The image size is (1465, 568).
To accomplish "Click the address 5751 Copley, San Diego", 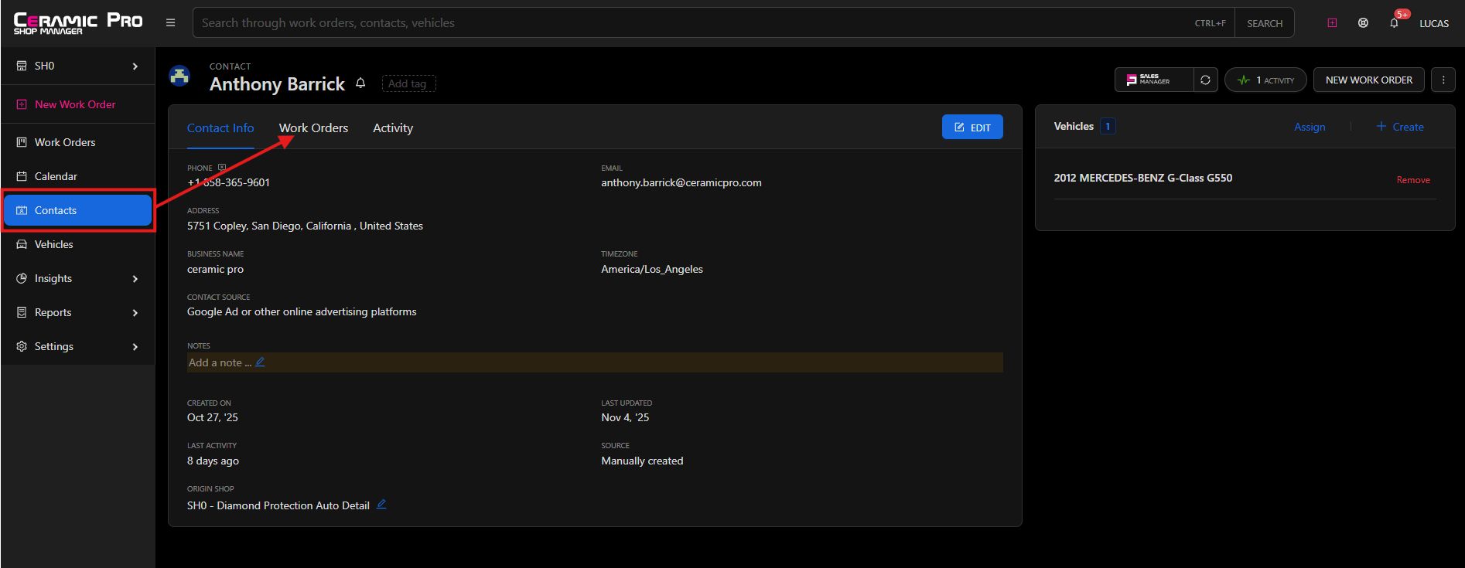I will pyautogui.click(x=305, y=226).
